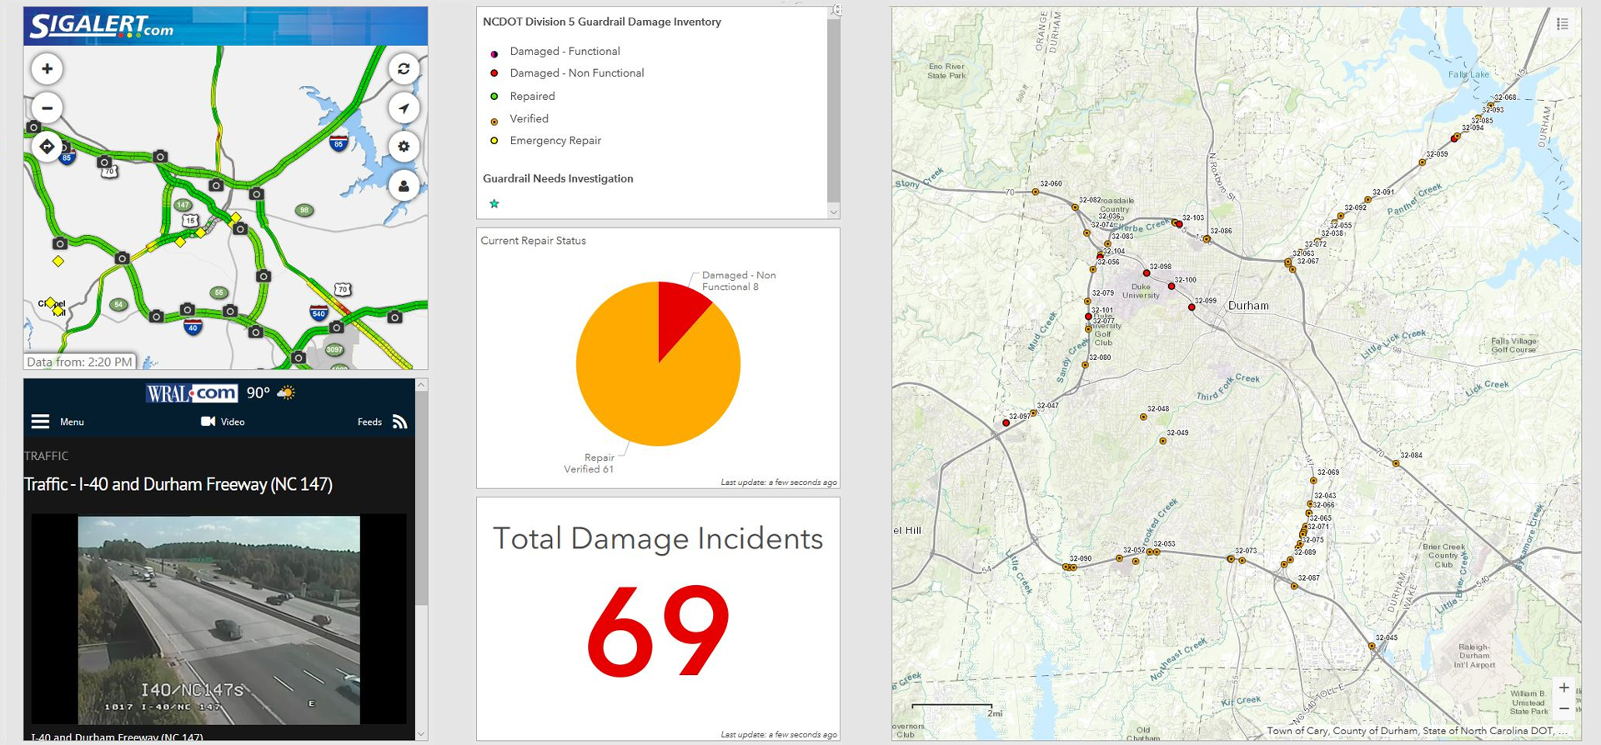
Task: Click the Sigalert locate-me arrow icon
Action: pos(404,108)
